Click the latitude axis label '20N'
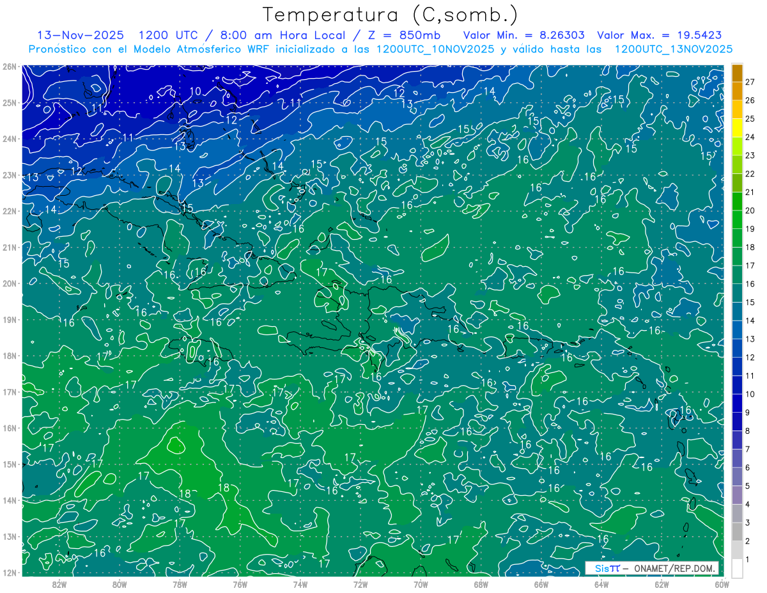The height and width of the screenshot is (593, 767). (x=9, y=283)
